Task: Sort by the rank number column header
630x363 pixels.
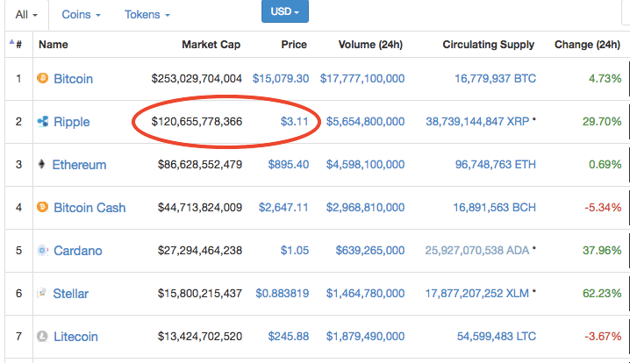Action: click(18, 45)
